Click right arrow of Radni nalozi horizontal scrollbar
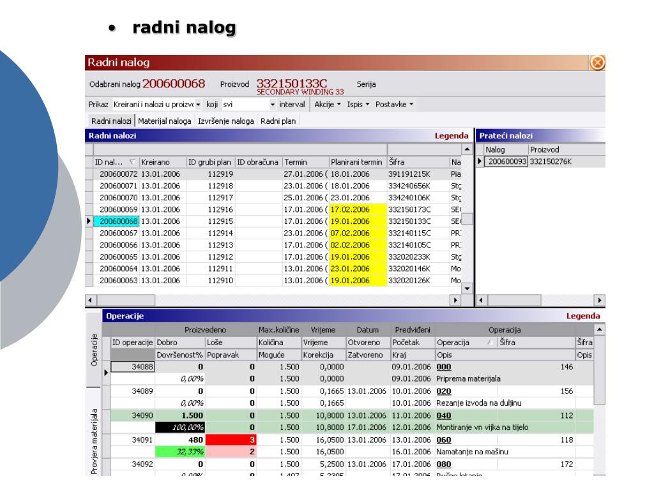Screen dimensions: 654x490 455,300
